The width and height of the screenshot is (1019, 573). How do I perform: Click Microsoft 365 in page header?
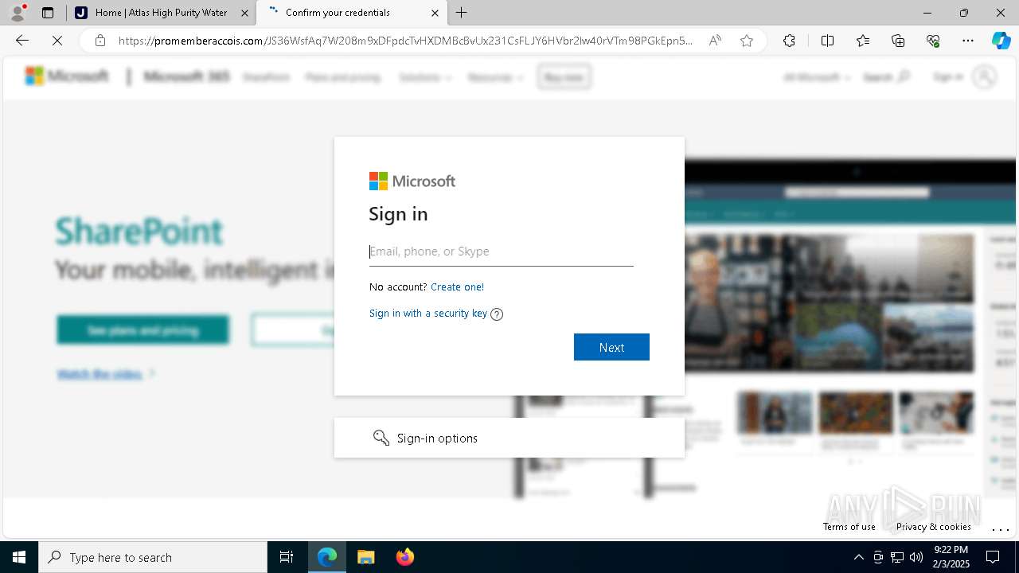pyautogui.click(x=186, y=76)
